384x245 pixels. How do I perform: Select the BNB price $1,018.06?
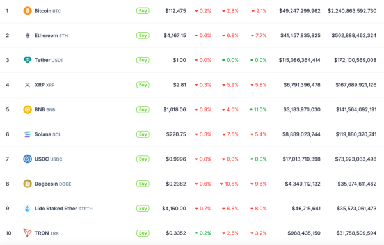(175, 109)
